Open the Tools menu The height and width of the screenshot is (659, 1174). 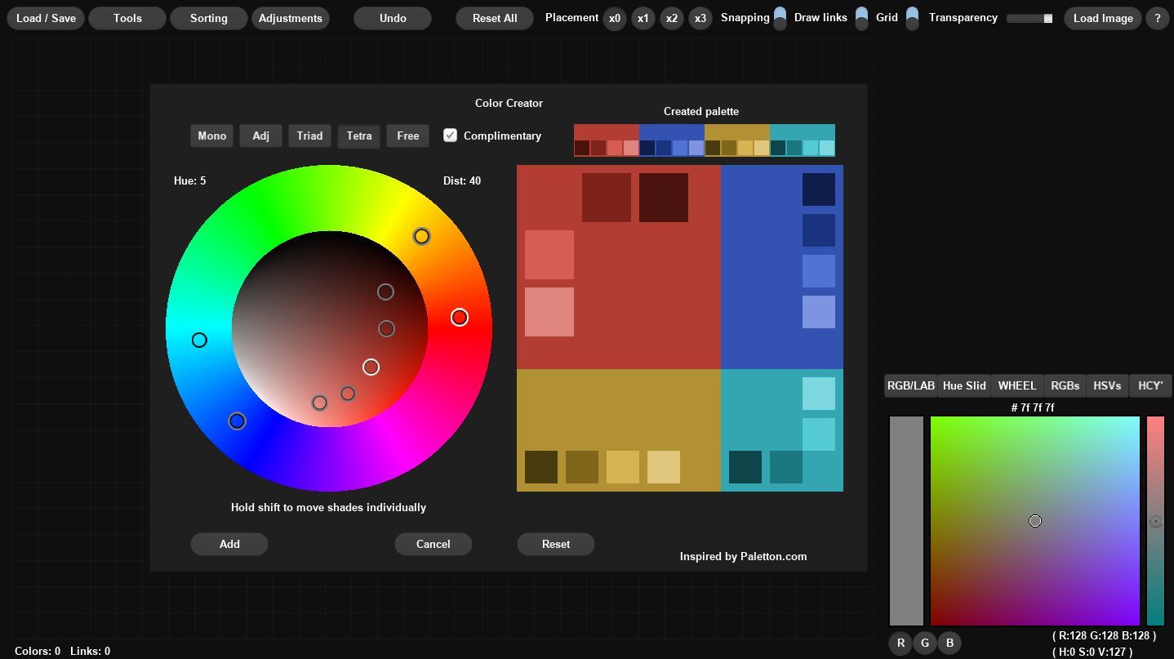click(x=127, y=18)
